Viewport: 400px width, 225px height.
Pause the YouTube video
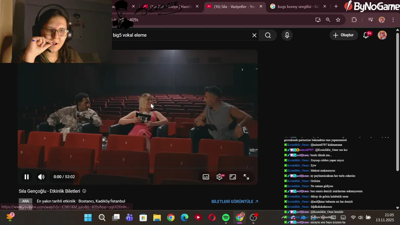pyautogui.click(x=27, y=177)
